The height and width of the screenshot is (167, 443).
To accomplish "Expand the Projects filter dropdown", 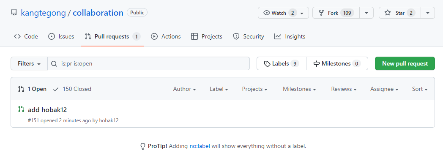I will [x=255, y=89].
